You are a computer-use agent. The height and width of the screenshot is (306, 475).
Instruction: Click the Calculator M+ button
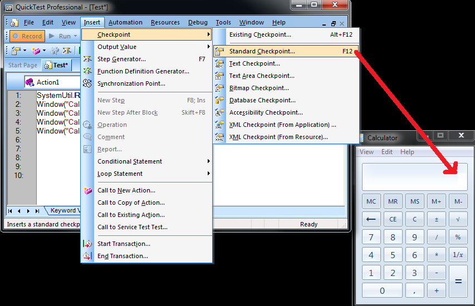pyautogui.click(x=437, y=201)
